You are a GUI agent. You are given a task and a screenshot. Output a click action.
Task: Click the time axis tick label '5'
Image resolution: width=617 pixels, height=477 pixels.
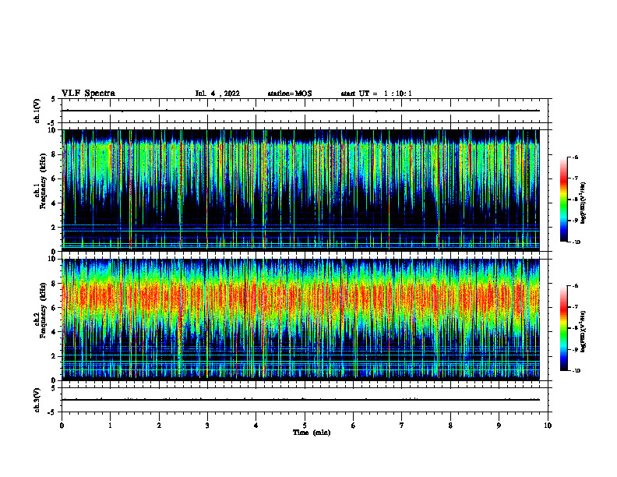pos(305,426)
